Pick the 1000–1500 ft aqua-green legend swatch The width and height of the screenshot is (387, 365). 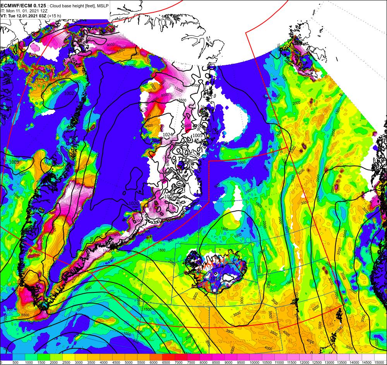click(31, 357)
